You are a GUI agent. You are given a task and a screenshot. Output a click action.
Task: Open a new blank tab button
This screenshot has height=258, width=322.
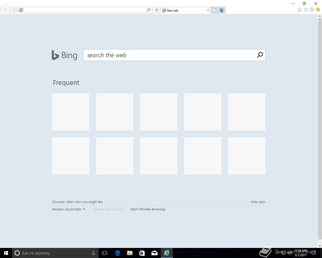click(x=214, y=10)
